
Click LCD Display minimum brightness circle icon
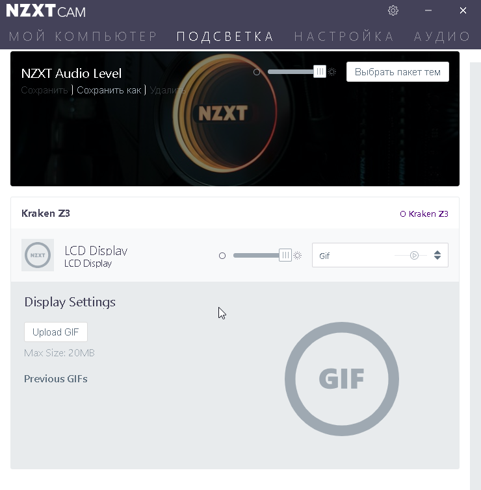coord(222,256)
